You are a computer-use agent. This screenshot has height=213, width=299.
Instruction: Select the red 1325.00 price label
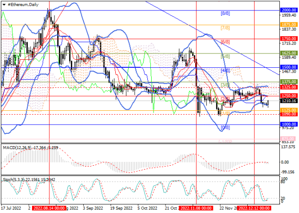point(289,87)
